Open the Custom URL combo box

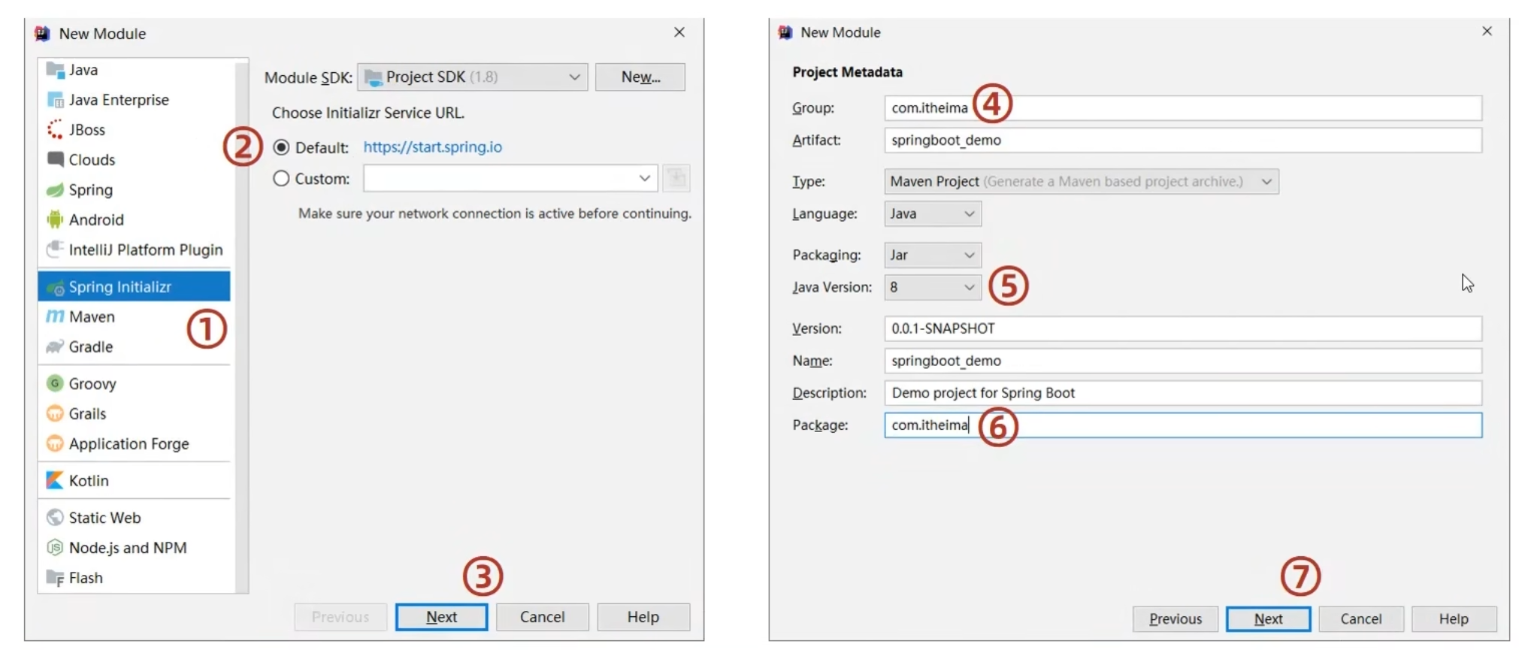tap(510, 178)
